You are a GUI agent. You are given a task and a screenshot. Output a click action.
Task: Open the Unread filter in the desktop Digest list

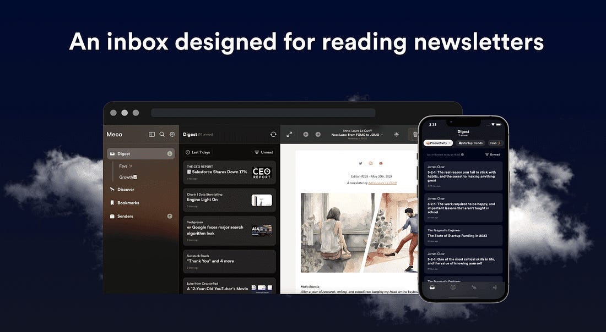point(263,152)
